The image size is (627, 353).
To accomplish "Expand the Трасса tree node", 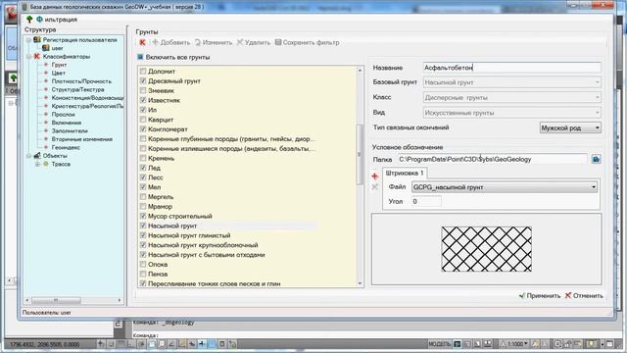I will pyautogui.click(x=37, y=164).
